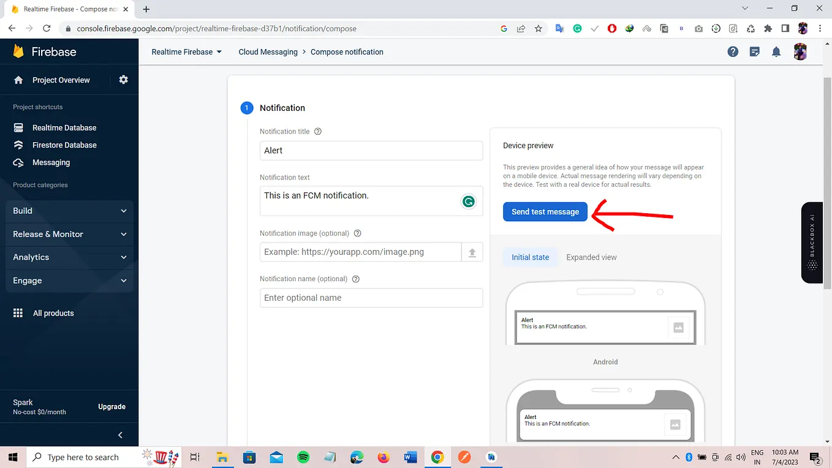
Task: Launch Spotify from the taskbar
Action: 303,457
